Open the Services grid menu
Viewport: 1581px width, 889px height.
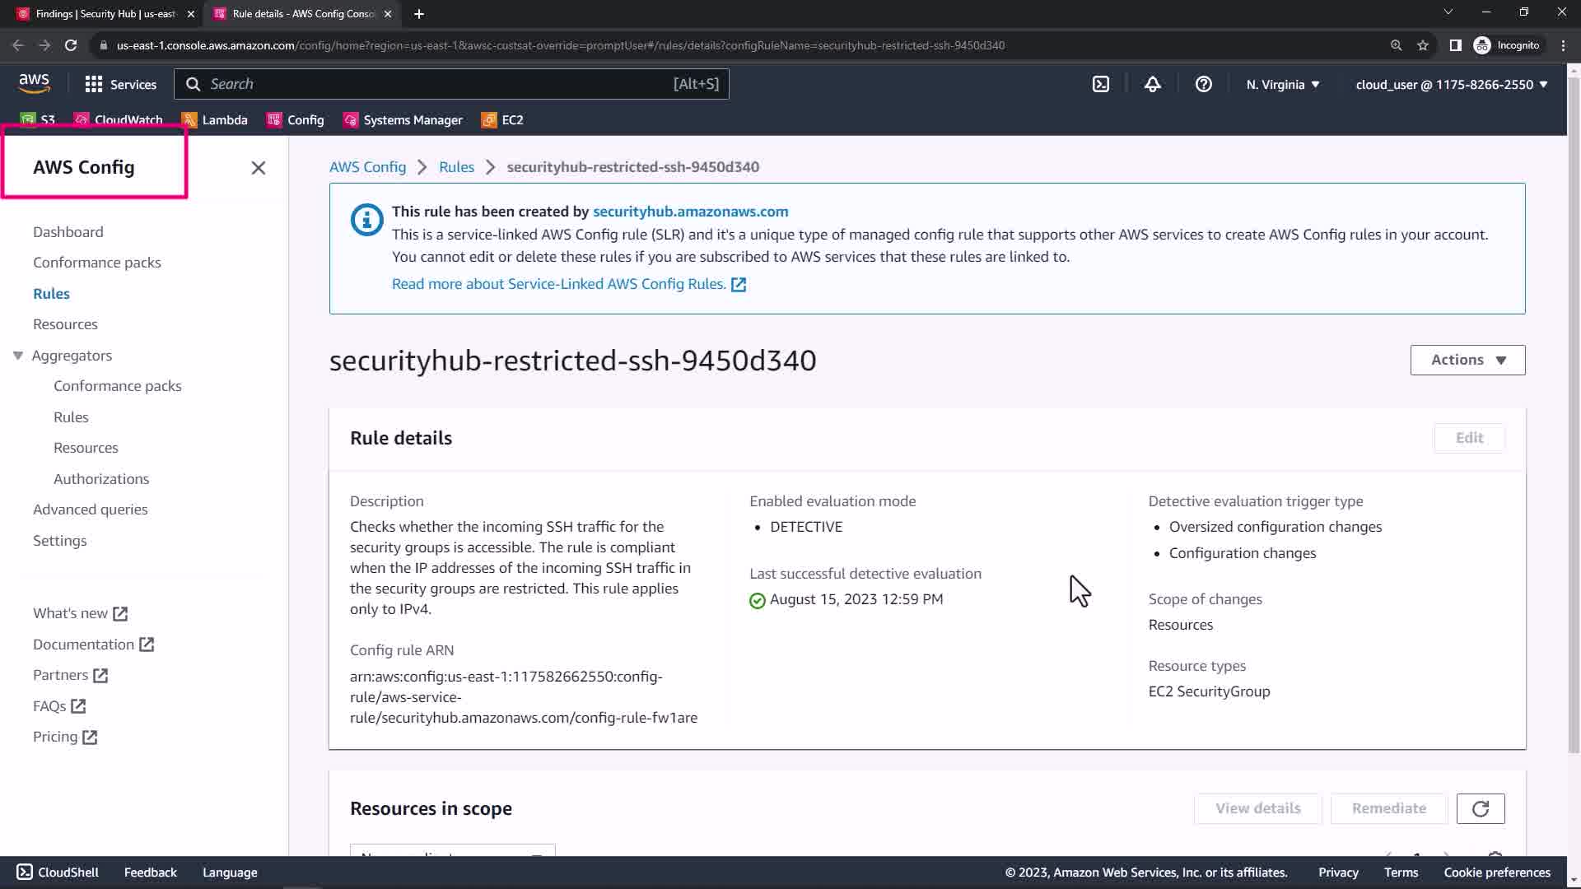tap(120, 84)
